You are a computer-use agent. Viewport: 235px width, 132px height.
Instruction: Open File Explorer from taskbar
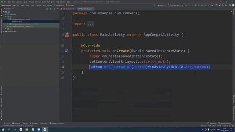[27, 129]
